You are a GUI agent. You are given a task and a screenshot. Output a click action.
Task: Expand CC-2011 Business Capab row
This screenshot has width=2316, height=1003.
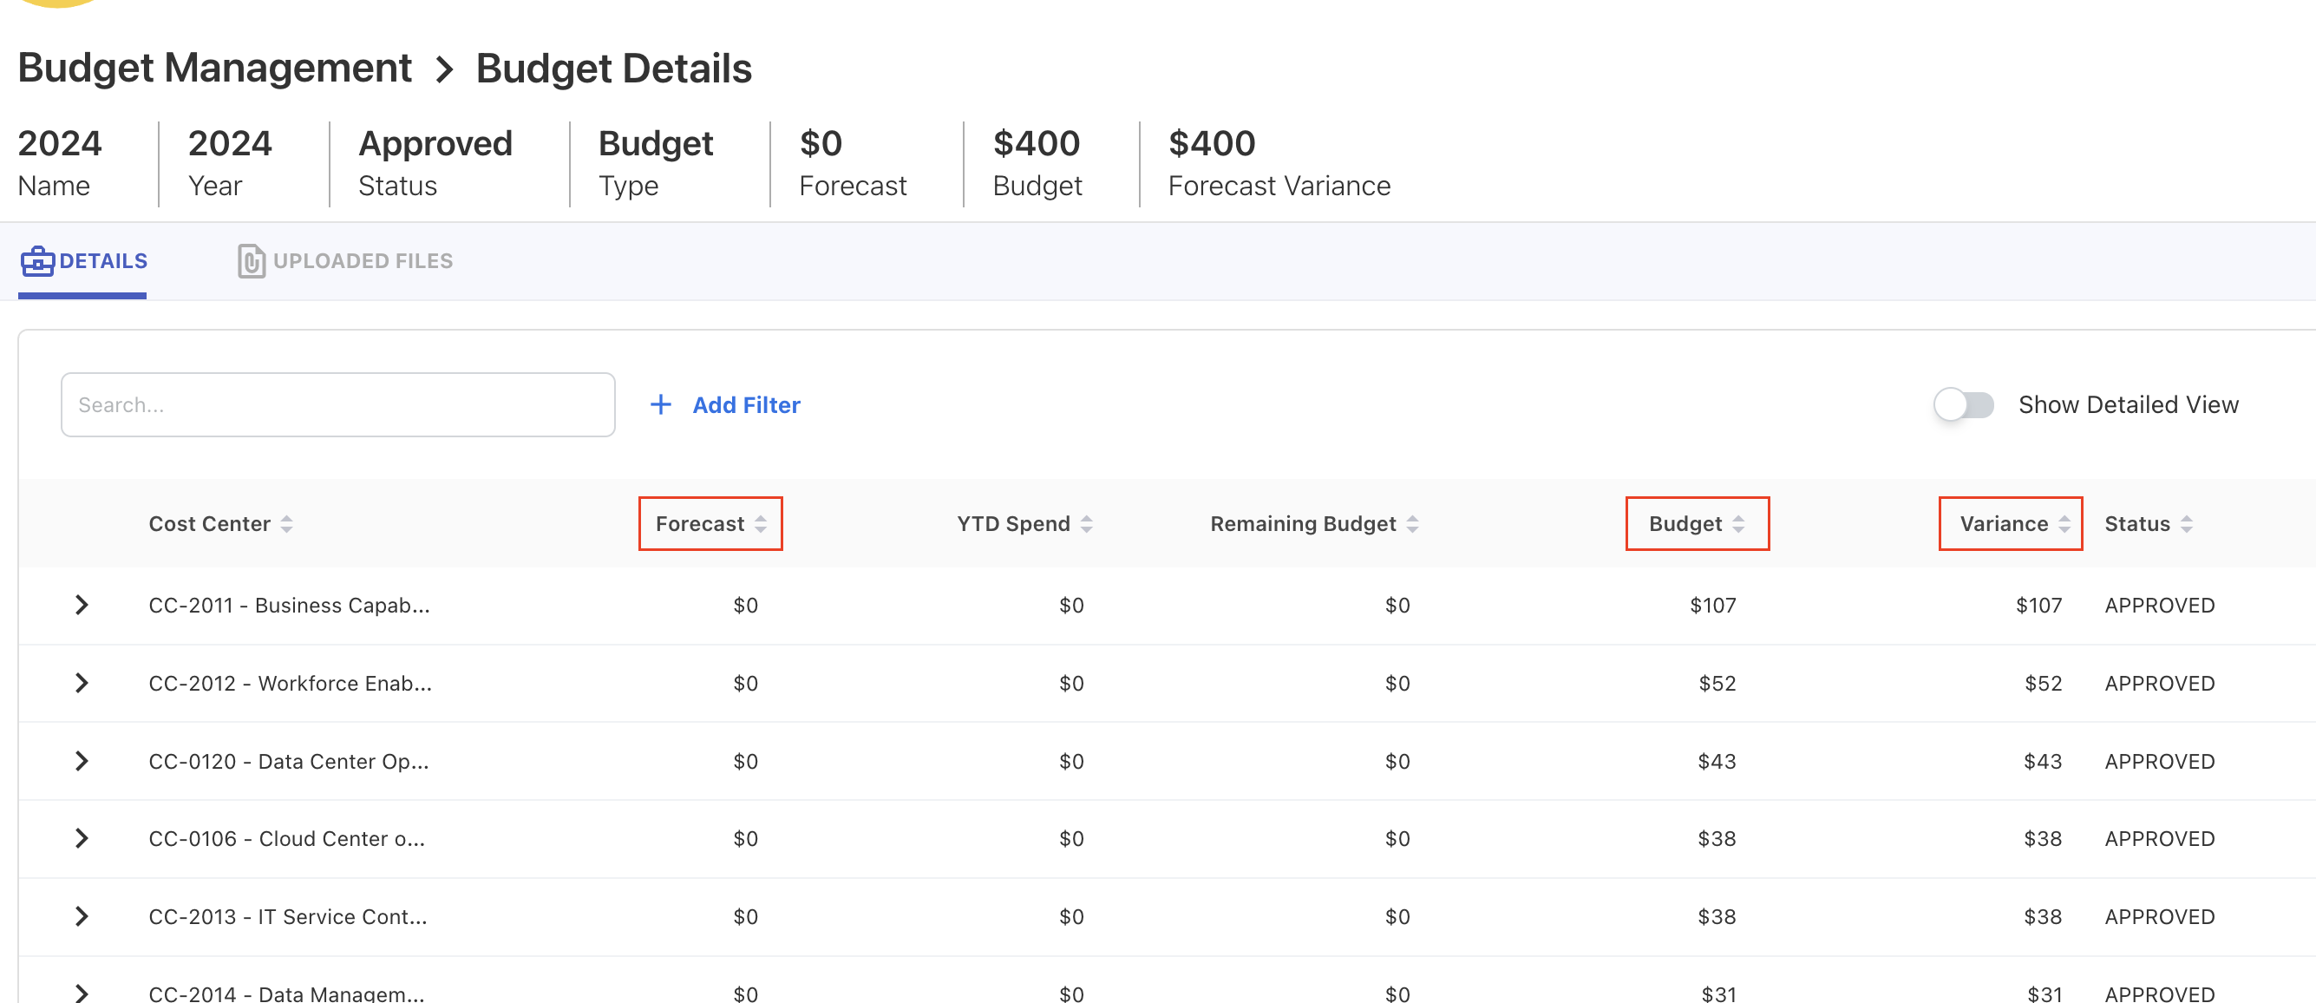pos(82,605)
